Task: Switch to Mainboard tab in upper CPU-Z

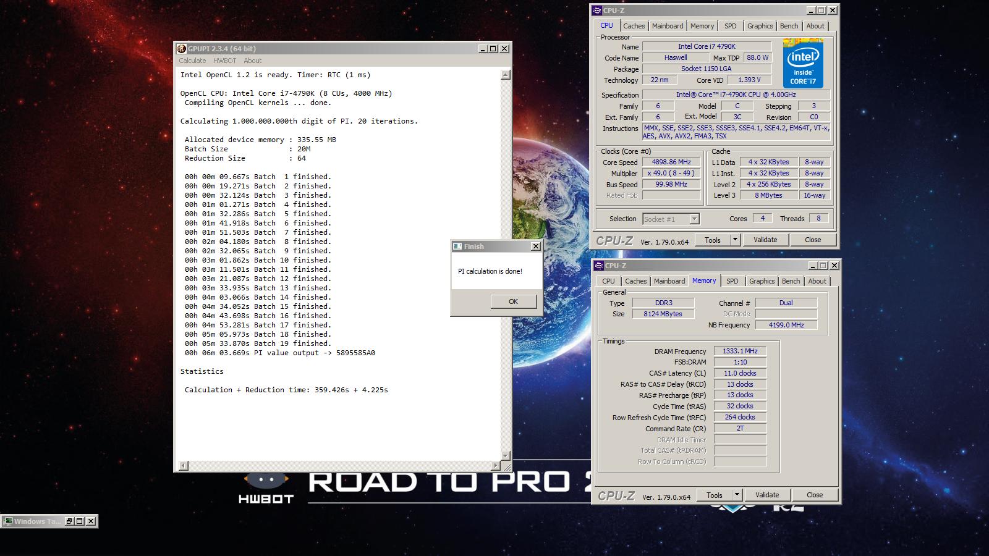Action: pyautogui.click(x=668, y=26)
